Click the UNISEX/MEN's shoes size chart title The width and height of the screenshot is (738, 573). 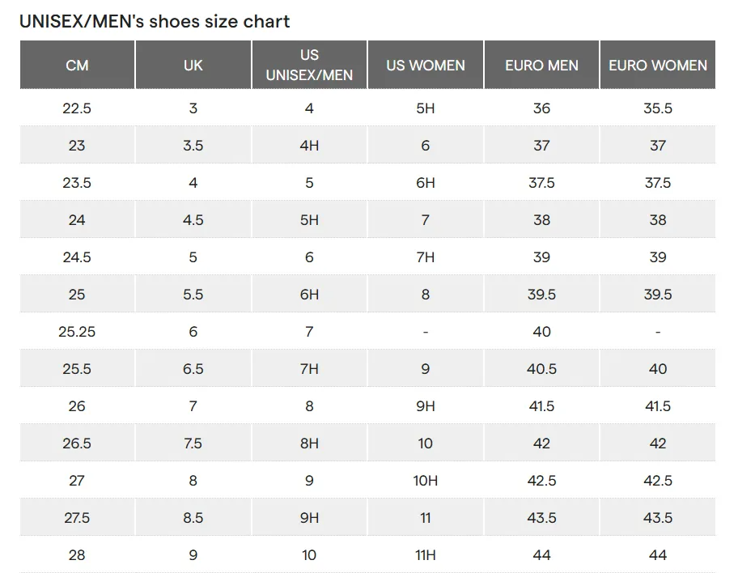pos(155,22)
